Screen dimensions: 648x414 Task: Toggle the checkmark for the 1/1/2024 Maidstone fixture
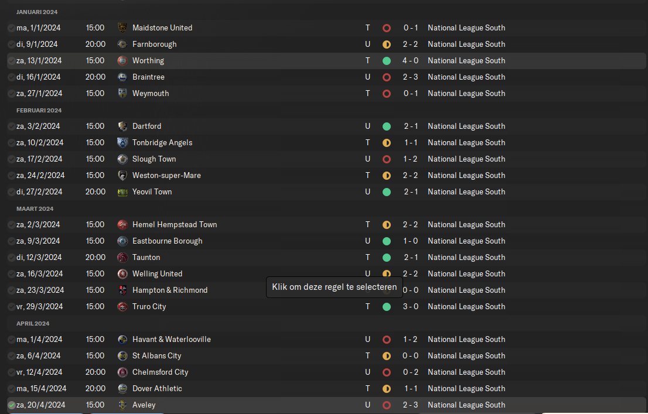point(12,28)
